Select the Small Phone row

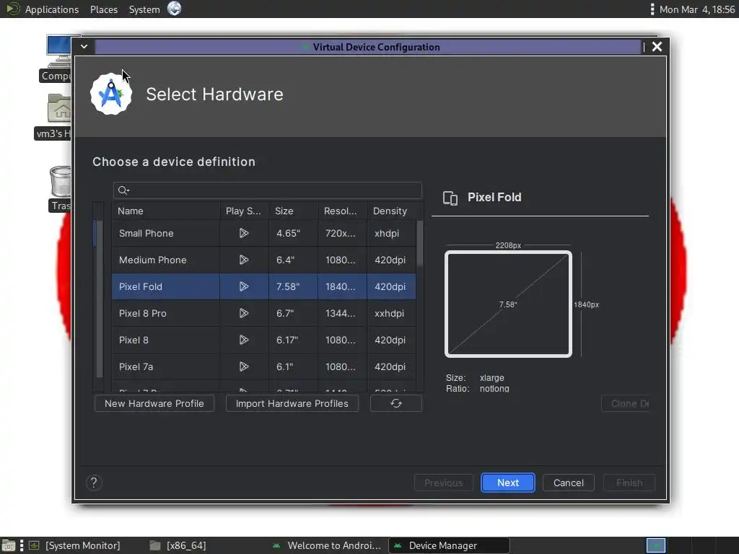pyautogui.click(x=264, y=233)
